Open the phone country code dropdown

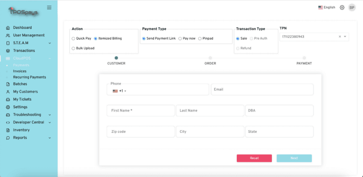pos(120,91)
